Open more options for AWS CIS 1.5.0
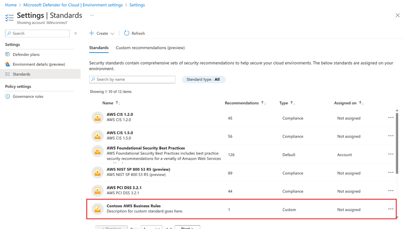This screenshot has height=229, width=405. [391, 136]
